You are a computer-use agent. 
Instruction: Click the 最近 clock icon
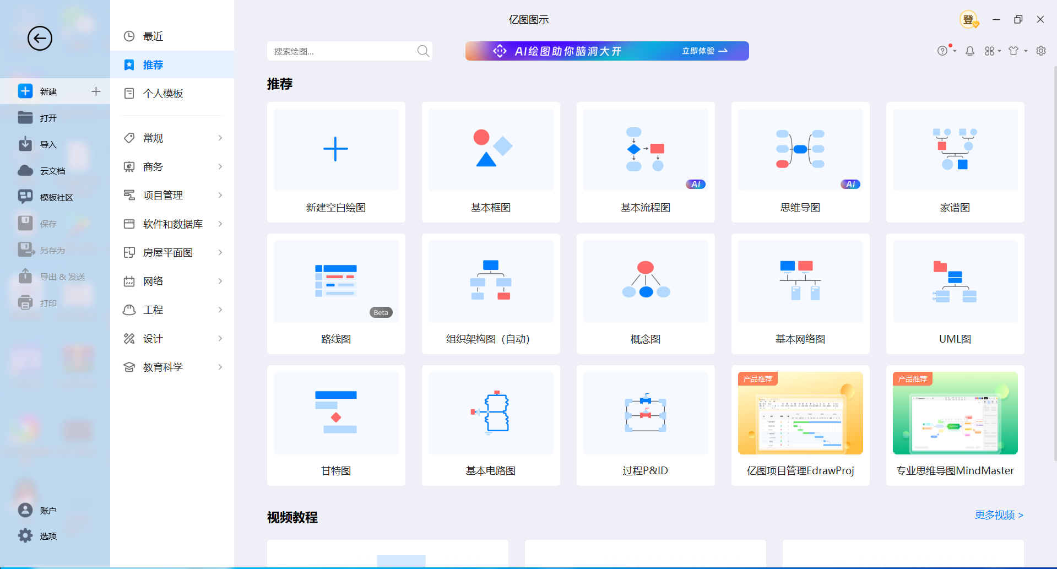pyautogui.click(x=129, y=36)
